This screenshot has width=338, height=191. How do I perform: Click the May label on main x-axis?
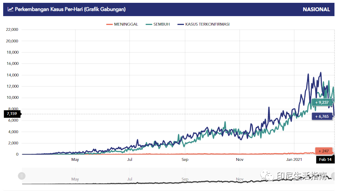click(75, 159)
